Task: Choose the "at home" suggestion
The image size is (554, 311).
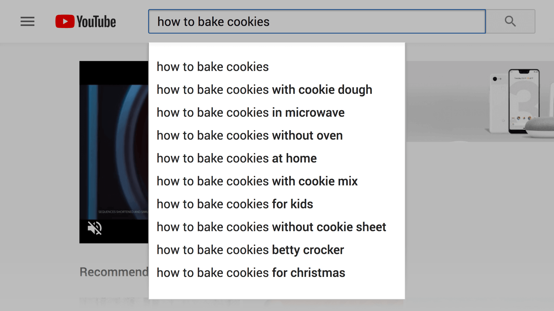Action: point(237,158)
